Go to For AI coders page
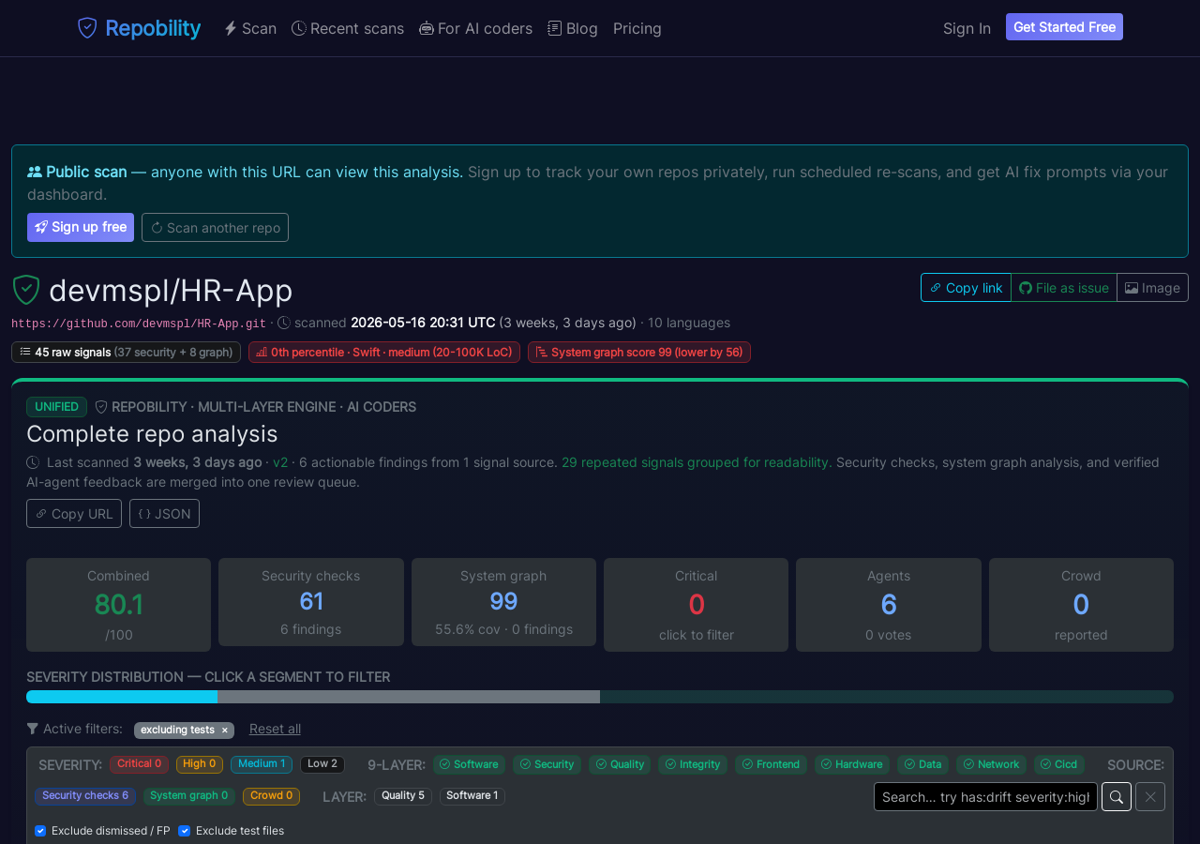The width and height of the screenshot is (1200, 844). tap(475, 28)
